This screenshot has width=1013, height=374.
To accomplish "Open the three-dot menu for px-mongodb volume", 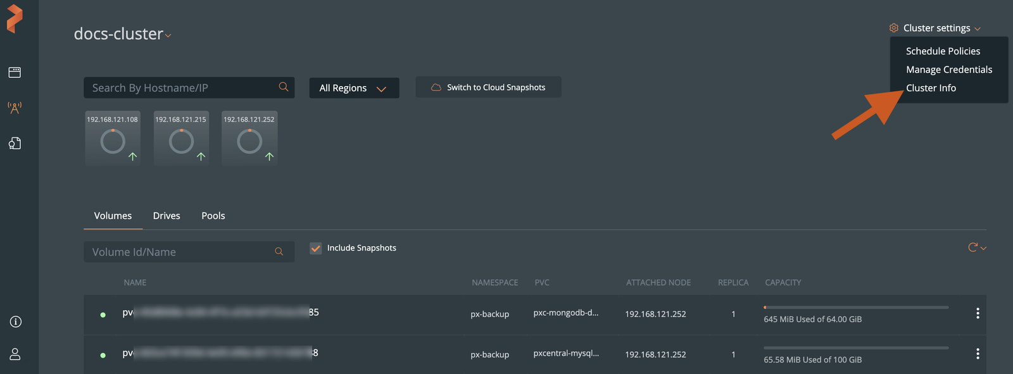I will pyautogui.click(x=978, y=313).
